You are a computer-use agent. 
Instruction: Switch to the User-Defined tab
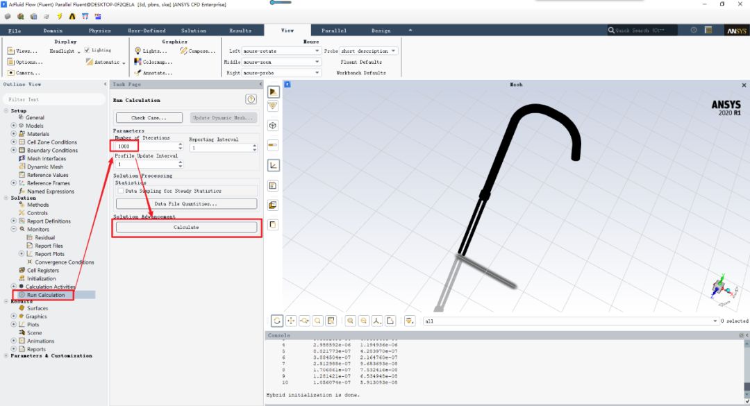(147, 30)
